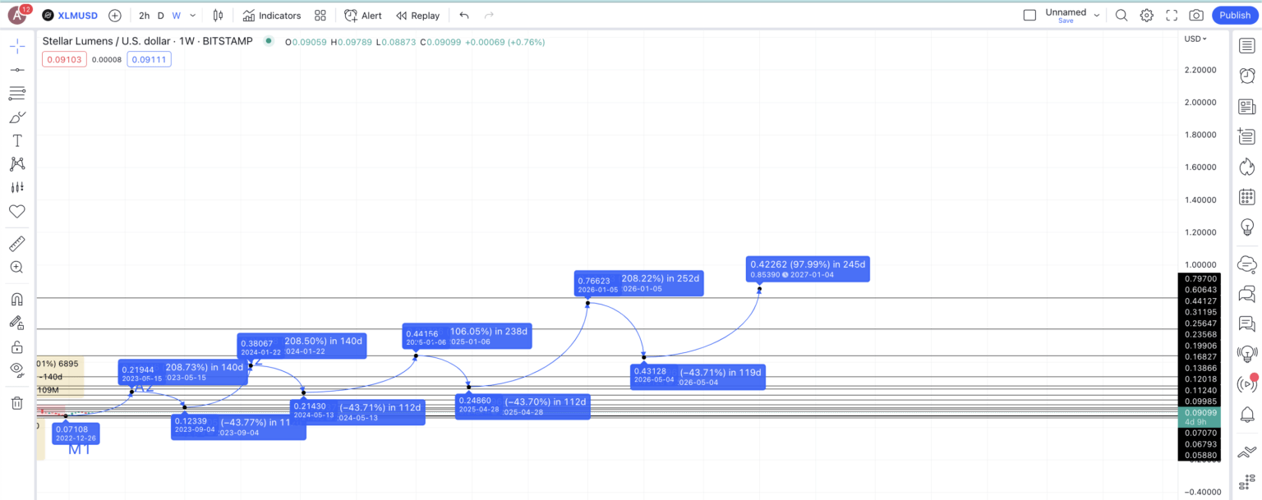Toggle the Magnet mode snapping
Viewport: 1262px width, 500px height.
pyautogui.click(x=16, y=299)
